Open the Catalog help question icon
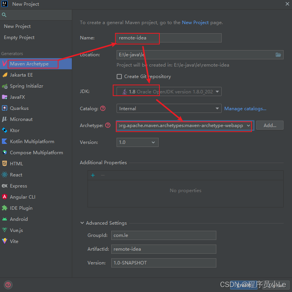The image size is (292, 292). click(x=103, y=108)
